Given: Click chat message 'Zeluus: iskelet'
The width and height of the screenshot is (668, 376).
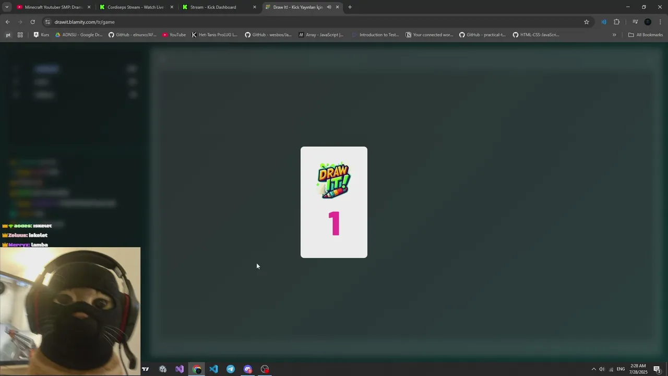Looking at the screenshot, I should (x=25, y=236).
